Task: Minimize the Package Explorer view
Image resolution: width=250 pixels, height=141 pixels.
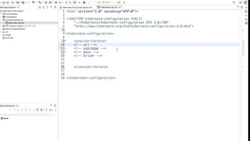Action: (51, 7)
